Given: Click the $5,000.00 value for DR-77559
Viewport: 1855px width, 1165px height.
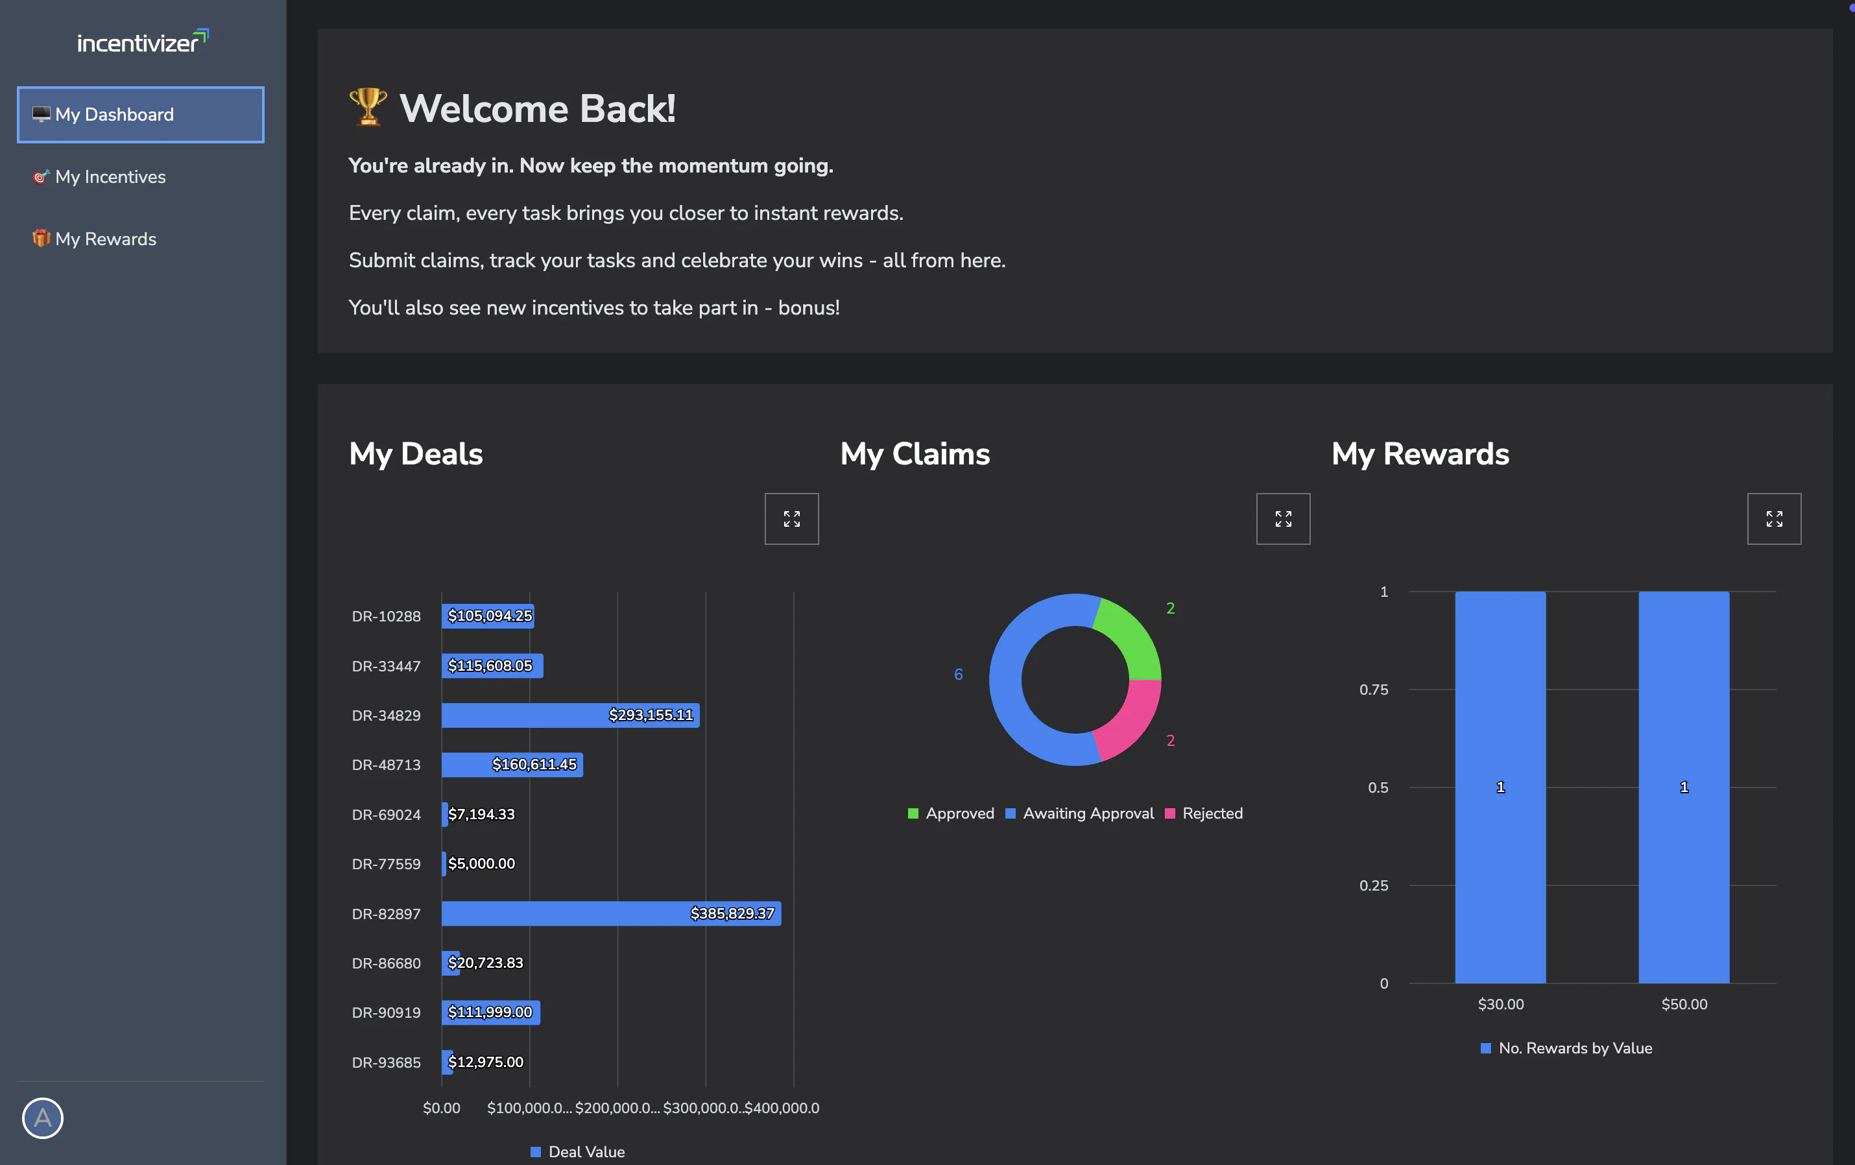Looking at the screenshot, I should [481, 864].
